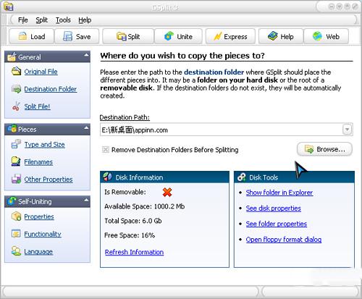Click the Load toolbar icon

pyautogui.click(x=22, y=36)
